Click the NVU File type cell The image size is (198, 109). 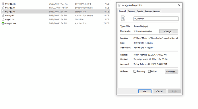[x=79, y=19]
